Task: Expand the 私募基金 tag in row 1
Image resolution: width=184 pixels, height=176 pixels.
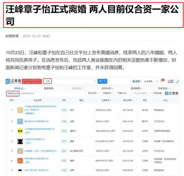Action: 29,114
